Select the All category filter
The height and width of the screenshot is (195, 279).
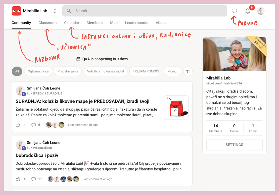17,71
